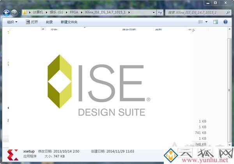Open the recent locations dropdown beside Forward
234x164 pixels.
click(x=19, y=13)
